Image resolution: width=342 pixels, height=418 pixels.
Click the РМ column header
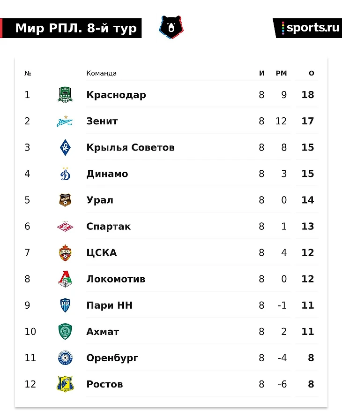tap(281, 73)
